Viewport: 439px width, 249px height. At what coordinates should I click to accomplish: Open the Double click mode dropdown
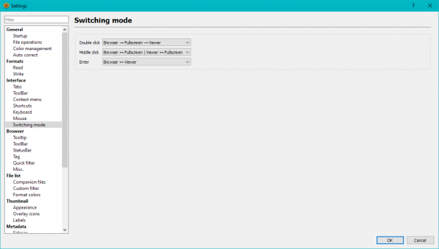tap(146, 43)
